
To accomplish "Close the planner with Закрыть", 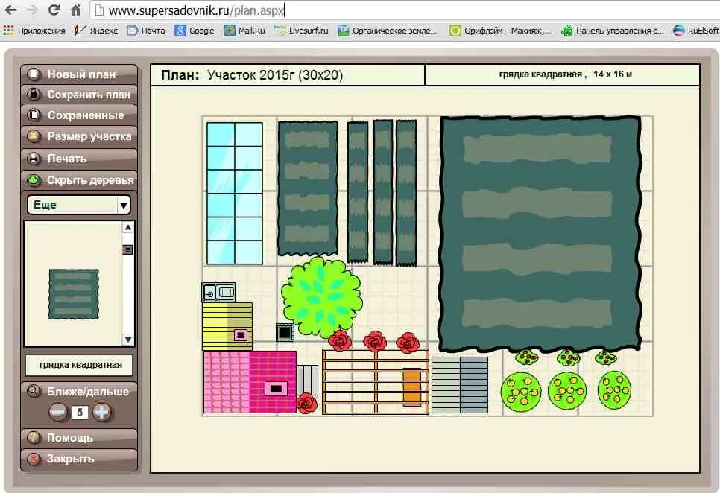I will click(x=79, y=459).
